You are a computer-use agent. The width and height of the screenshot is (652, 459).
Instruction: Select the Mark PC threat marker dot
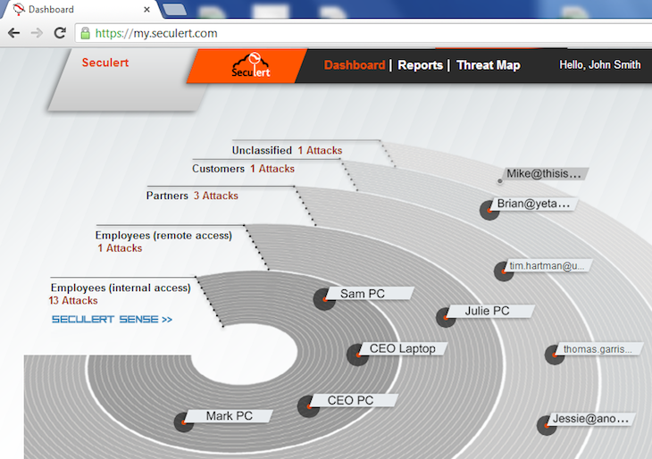[184, 422]
